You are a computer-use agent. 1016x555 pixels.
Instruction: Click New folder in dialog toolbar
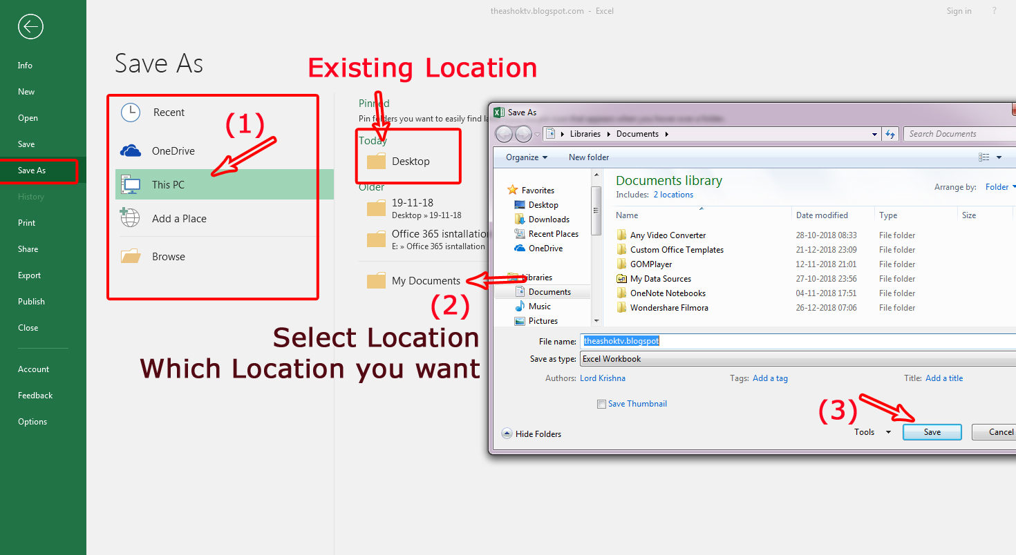589,157
